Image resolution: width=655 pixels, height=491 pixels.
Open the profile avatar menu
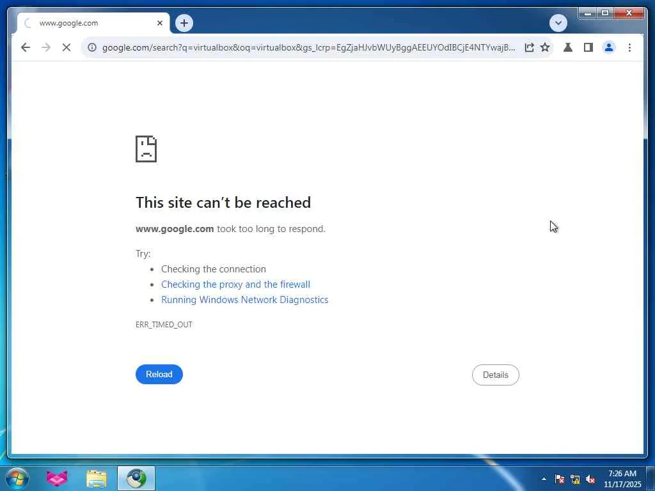coord(609,47)
